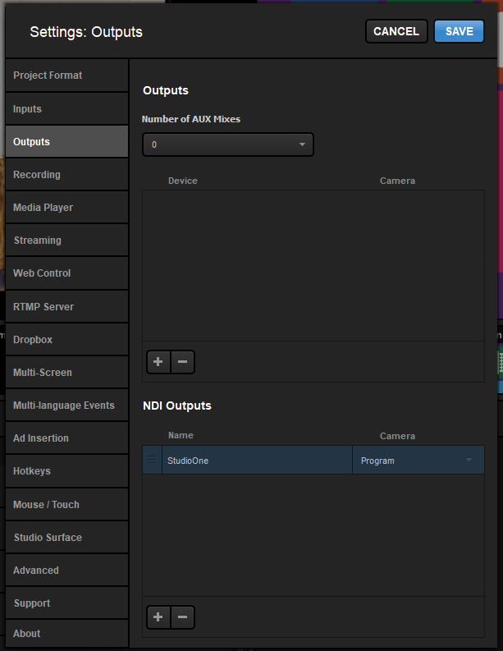Viewport: 503px width, 651px height.
Task: Show the Multi-Screen settings tab
Action: pos(66,373)
